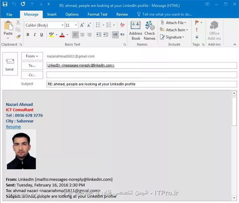
Task: Open Attach File menu
Action: click(173, 23)
